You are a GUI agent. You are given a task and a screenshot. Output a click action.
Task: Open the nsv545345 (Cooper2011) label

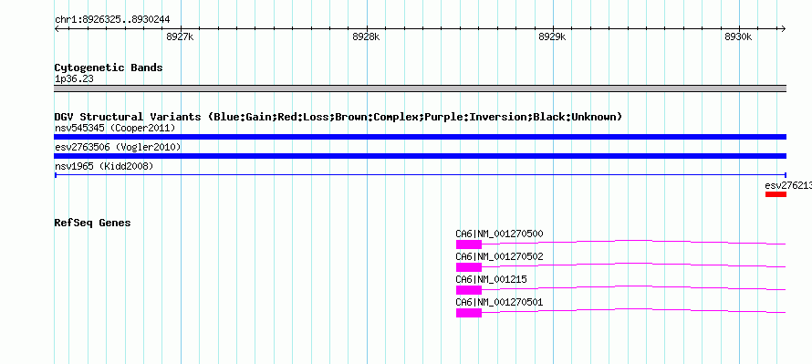point(115,128)
